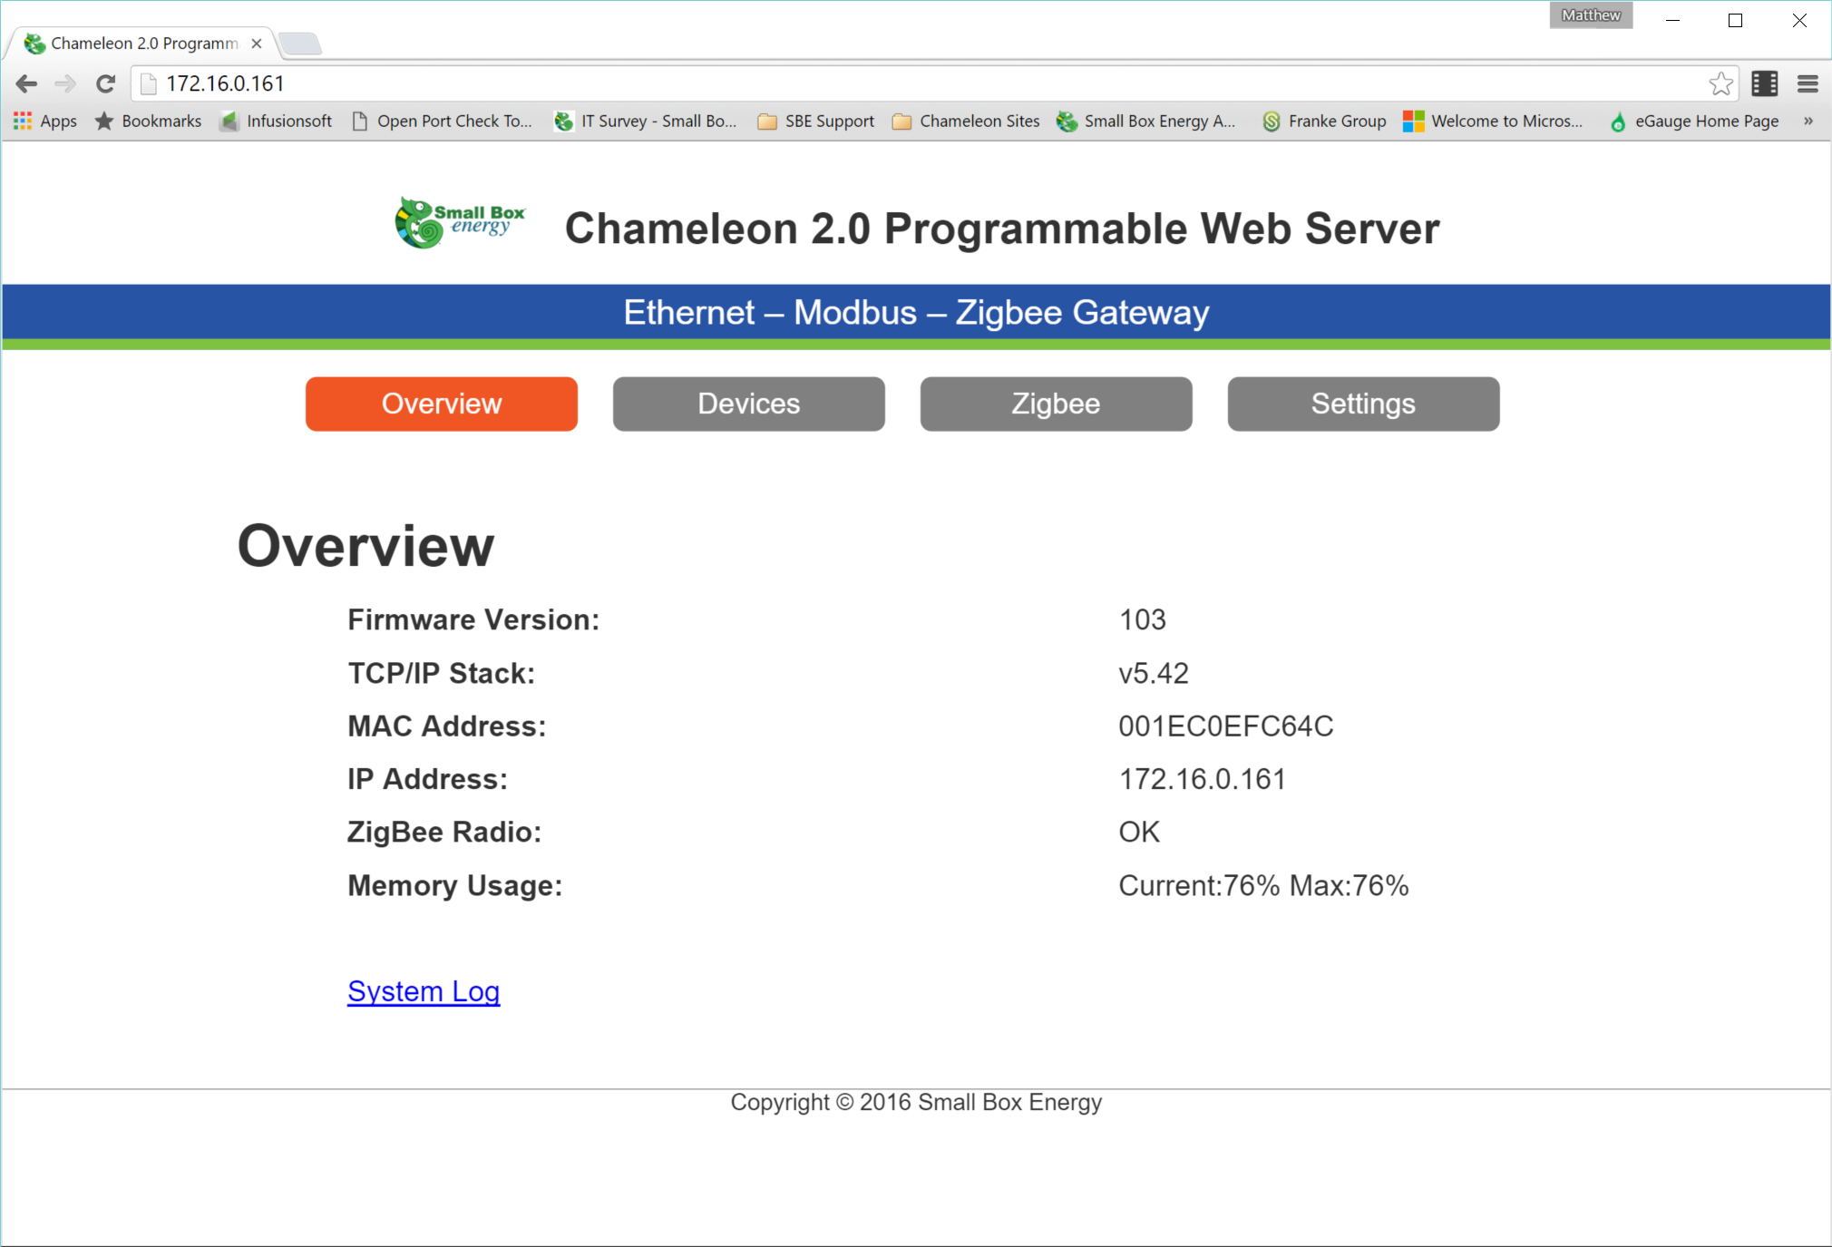The width and height of the screenshot is (1832, 1247).
Task: Bookmark this page with the star icon
Action: [x=1720, y=83]
